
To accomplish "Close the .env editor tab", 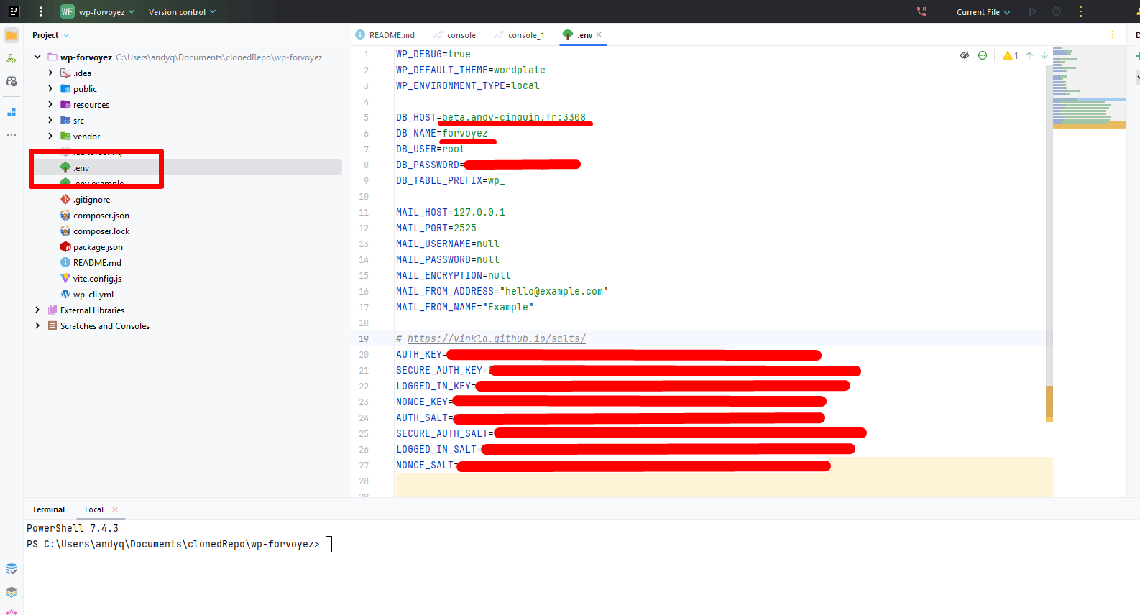I will 599,34.
